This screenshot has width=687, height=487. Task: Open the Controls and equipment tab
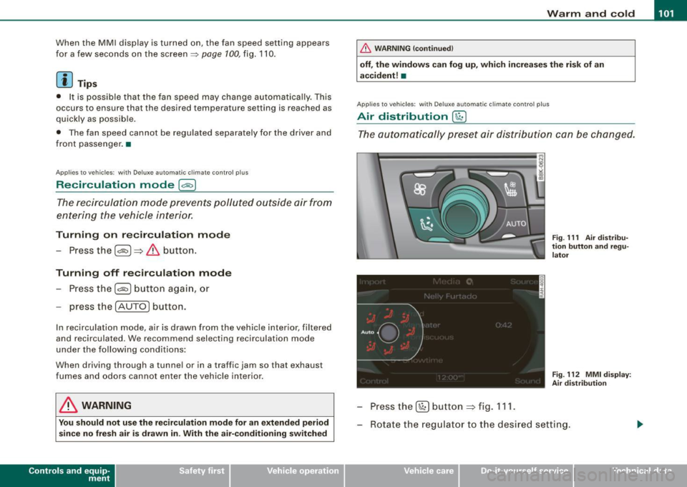click(57, 475)
